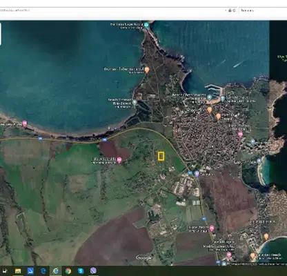Select the orange pin on the peninsula's west shore
This screenshot has width=287, height=276.
click(x=146, y=70)
